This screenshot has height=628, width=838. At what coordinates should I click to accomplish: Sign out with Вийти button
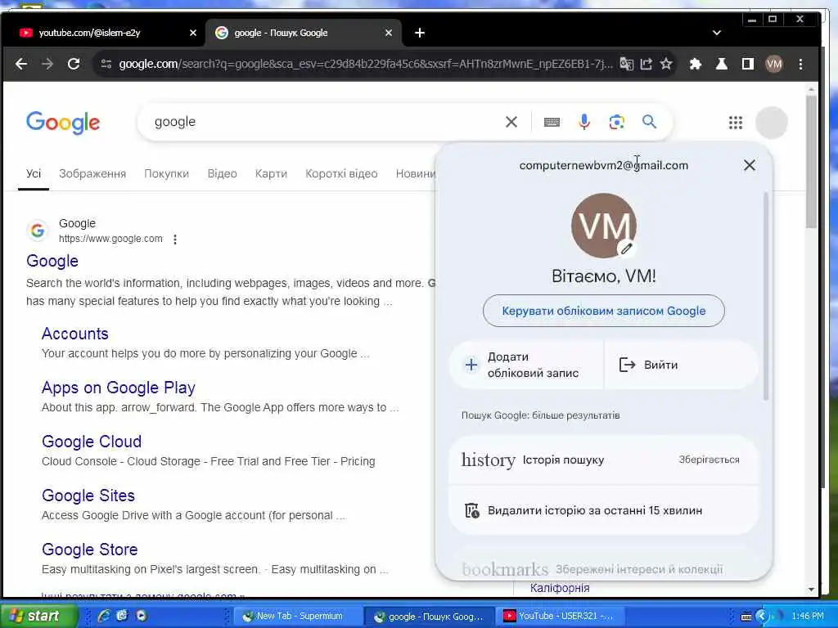click(x=681, y=365)
